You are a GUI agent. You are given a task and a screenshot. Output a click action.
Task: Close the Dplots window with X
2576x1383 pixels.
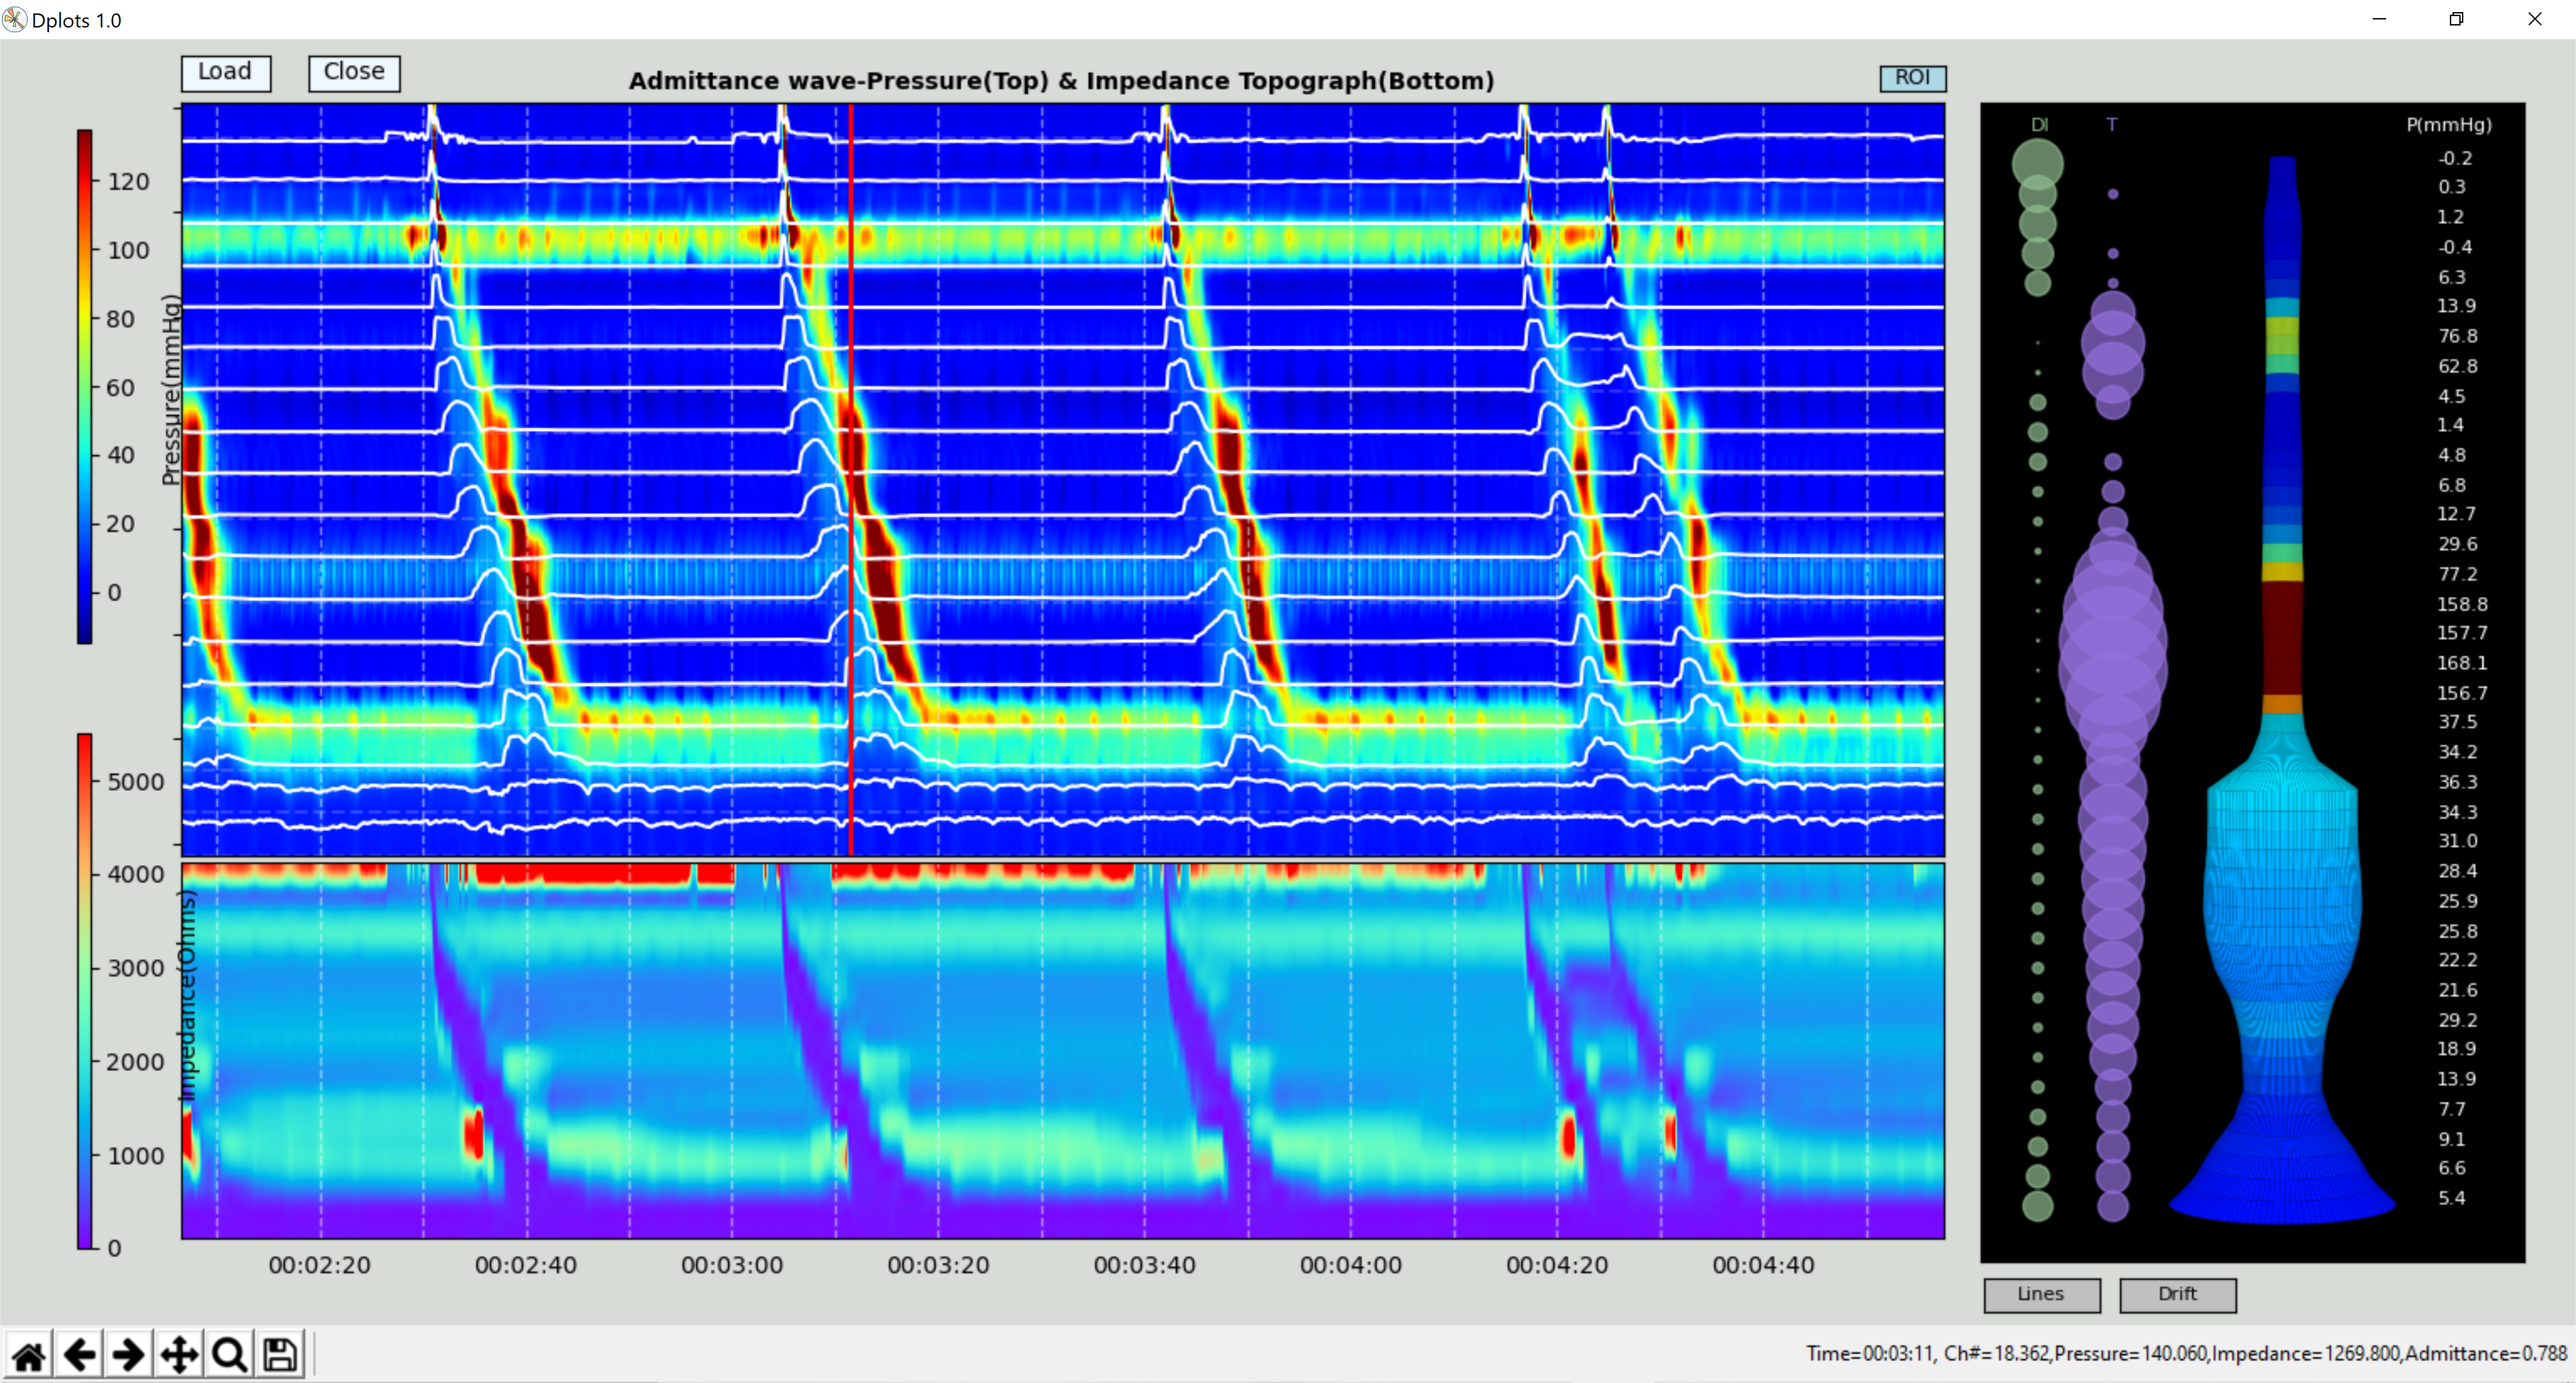[x=2534, y=19]
